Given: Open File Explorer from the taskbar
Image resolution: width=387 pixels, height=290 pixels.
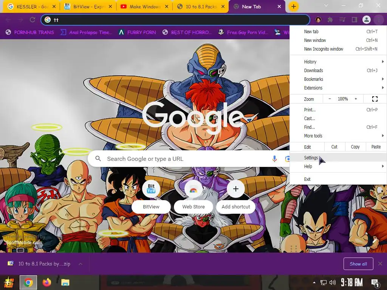Looking at the screenshot, I should 65,282.
